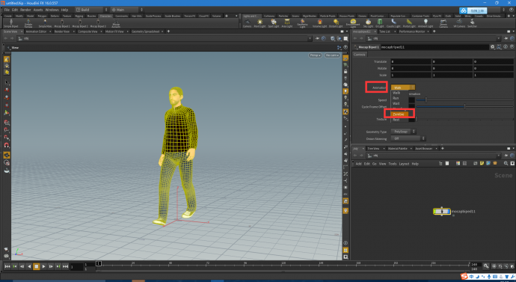Image resolution: width=516 pixels, height=282 pixels.
Task: Switch to the Render View tab
Action: pos(62,31)
